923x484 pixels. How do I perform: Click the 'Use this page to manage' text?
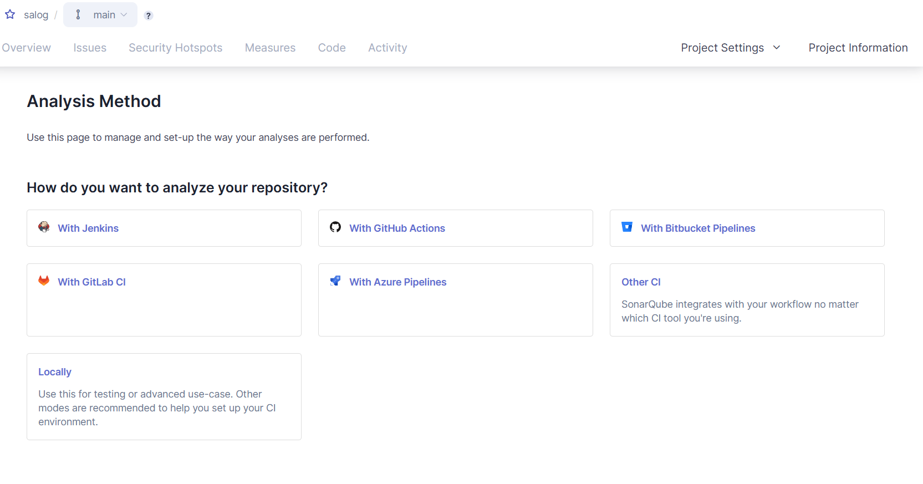198,137
